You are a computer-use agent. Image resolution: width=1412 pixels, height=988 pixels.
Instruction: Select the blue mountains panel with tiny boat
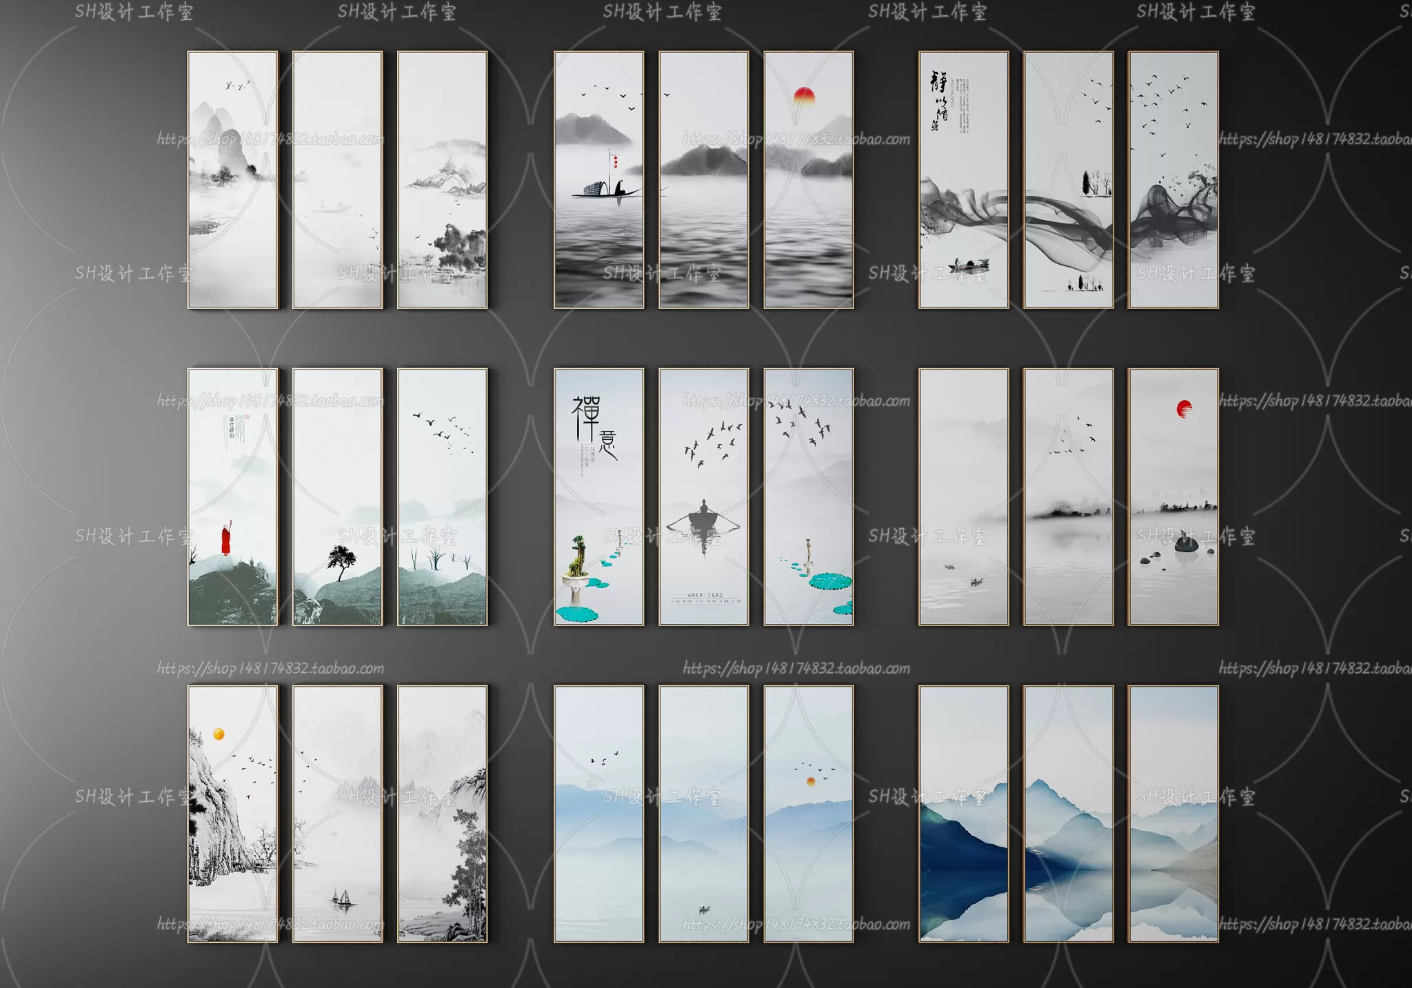[703, 814]
